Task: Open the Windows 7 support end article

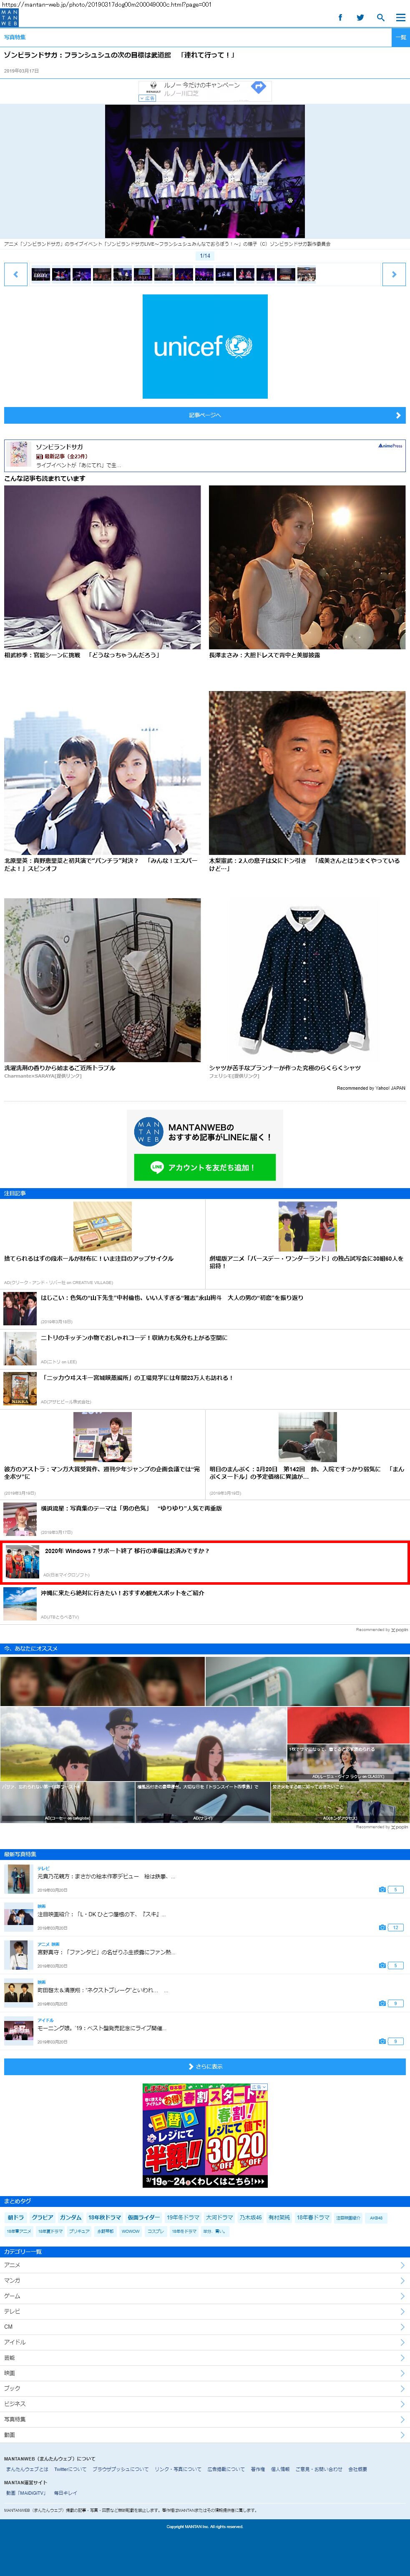Action: [x=205, y=1562]
